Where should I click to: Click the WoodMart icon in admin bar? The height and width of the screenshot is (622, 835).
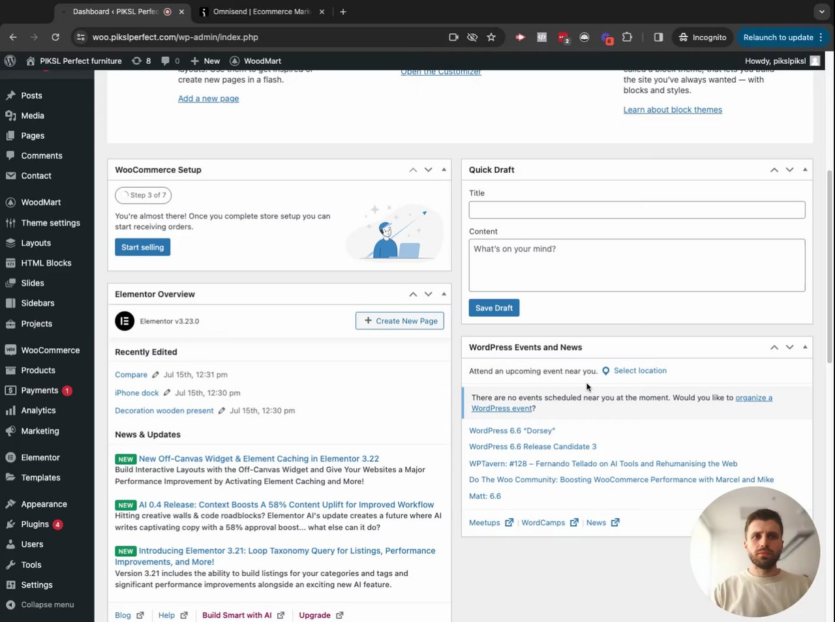(235, 61)
